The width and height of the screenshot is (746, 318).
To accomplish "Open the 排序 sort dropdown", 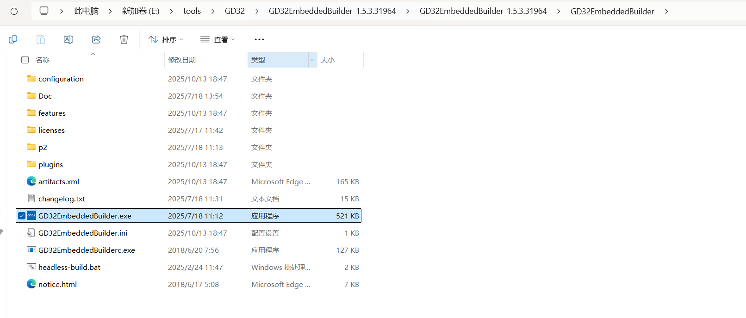I will click(166, 39).
